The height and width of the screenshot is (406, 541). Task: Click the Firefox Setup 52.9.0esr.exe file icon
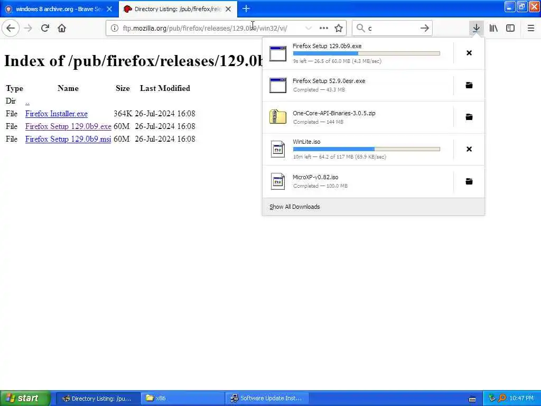(278, 85)
